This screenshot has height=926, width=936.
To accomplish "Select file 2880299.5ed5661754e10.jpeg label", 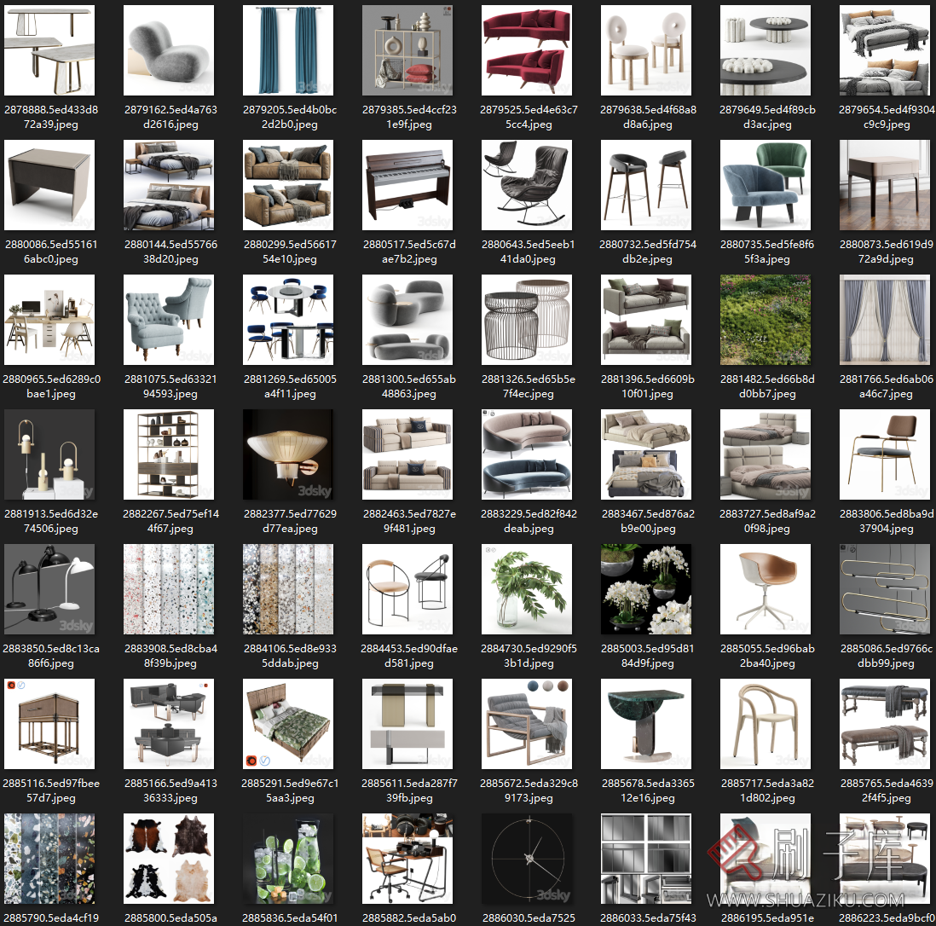I will pyautogui.click(x=288, y=252).
